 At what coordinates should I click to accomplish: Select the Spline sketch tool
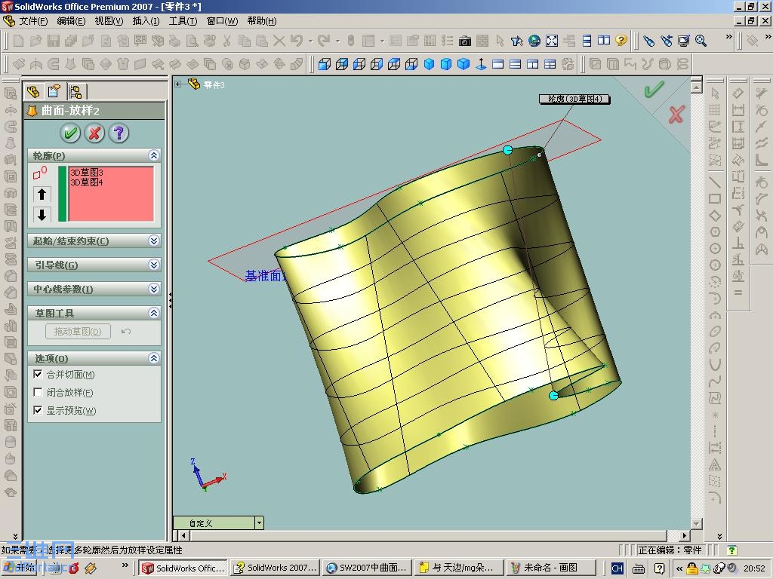click(x=715, y=381)
